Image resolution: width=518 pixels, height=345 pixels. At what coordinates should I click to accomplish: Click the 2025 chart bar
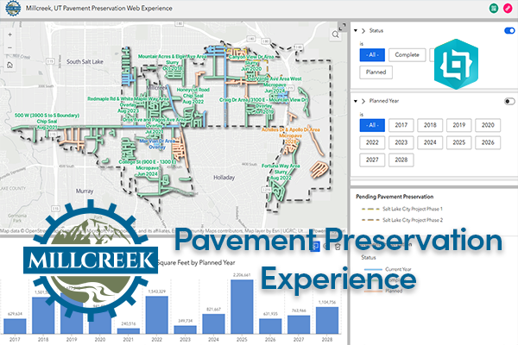pos(242,307)
